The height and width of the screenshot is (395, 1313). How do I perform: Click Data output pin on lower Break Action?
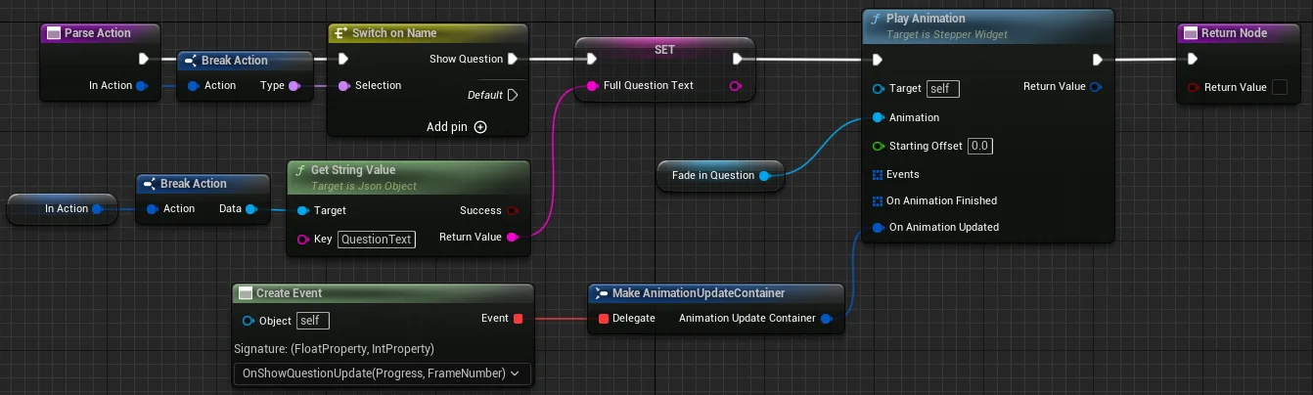[x=251, y=208]
